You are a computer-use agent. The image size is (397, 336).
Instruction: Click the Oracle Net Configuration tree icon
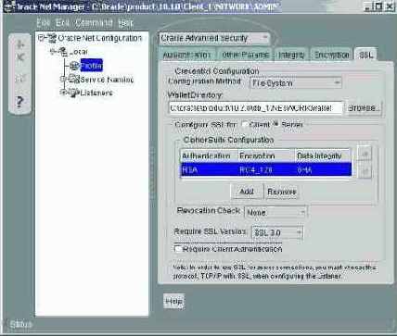point(52,38)
